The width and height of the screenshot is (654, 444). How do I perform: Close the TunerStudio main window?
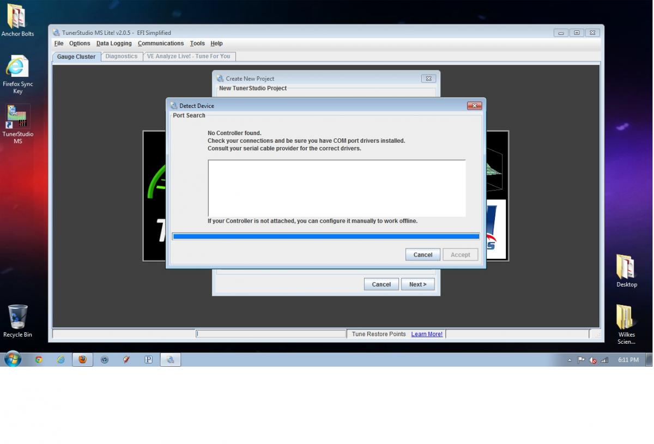tap(593, 33)
